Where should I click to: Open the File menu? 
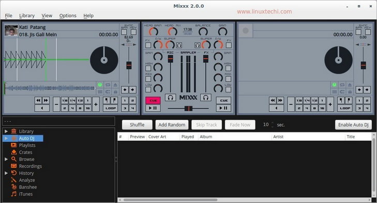pos(8,15)
